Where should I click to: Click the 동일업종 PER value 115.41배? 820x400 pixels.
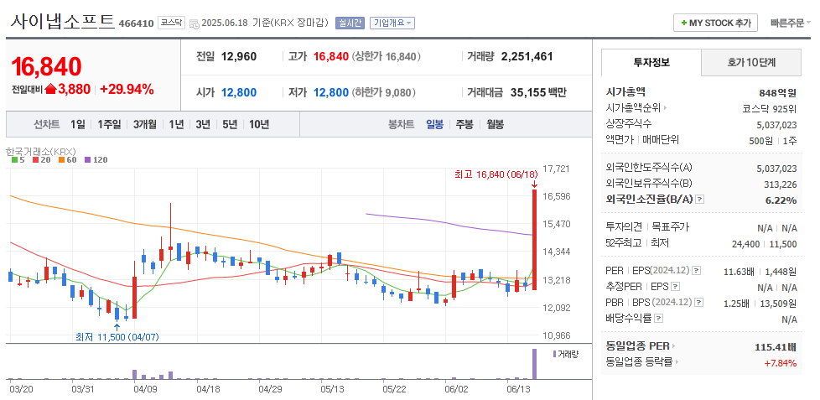coord(776,346)
